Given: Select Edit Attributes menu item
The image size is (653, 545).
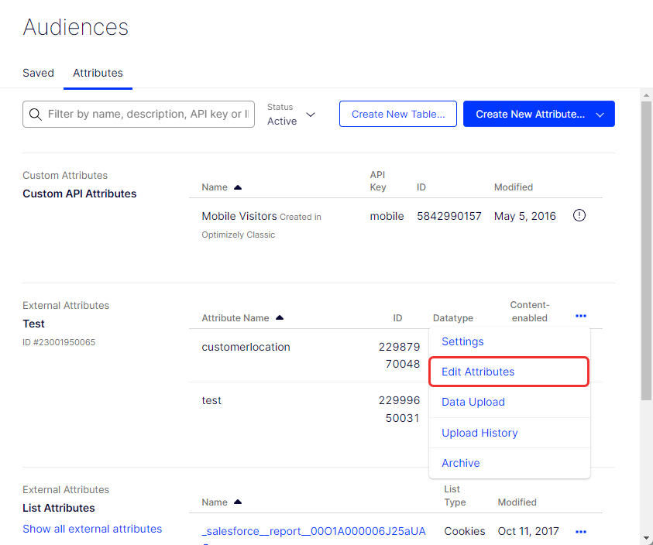Looking at the screenshot, I should point(478,372).
